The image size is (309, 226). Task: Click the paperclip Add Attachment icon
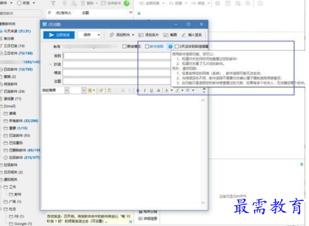pos(111,35)
